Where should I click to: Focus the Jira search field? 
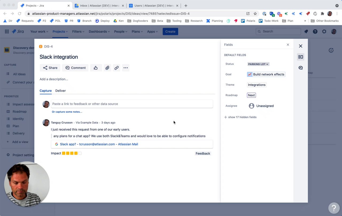click(x=278, y=31)
